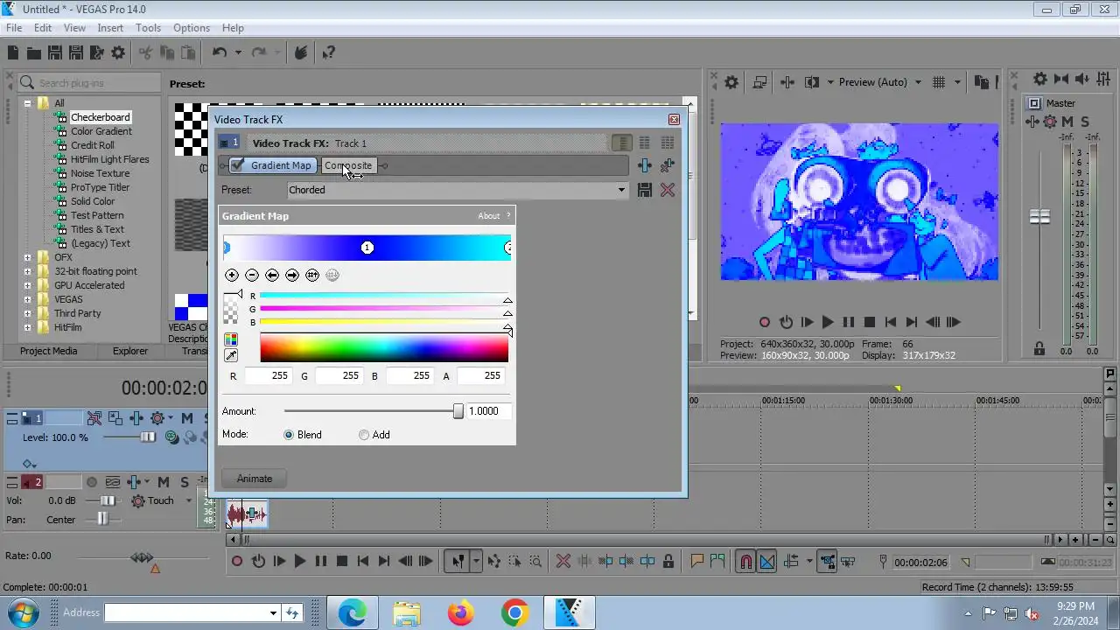Stop playback in Video Preview transport
This screenshot has width=1120, height=630.
[x=870, y=322]
